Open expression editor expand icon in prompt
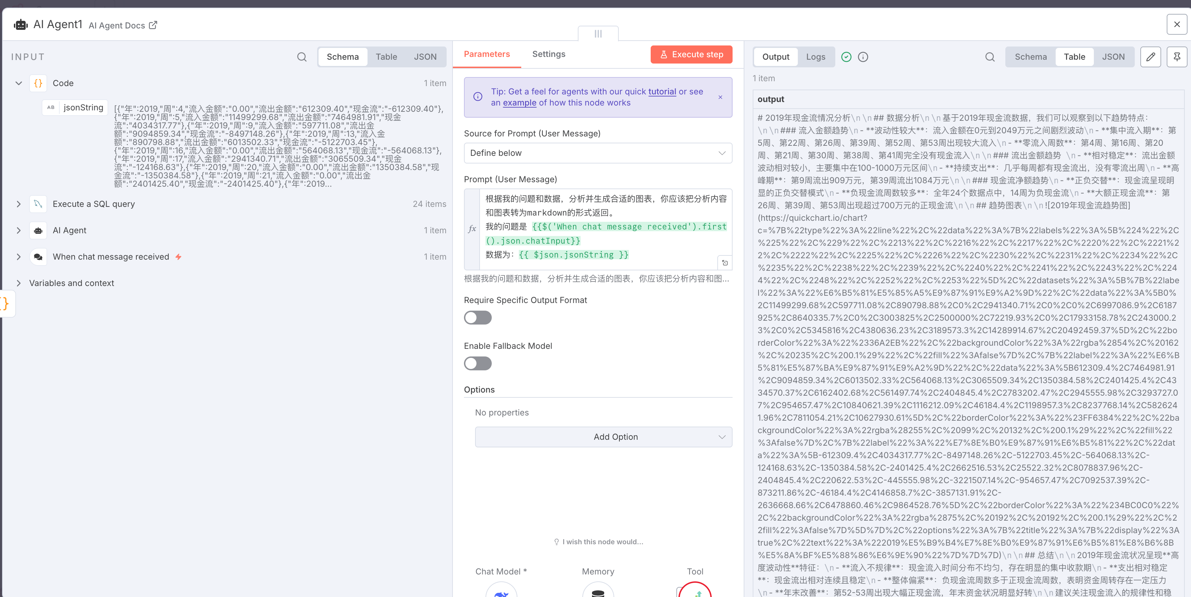Screen dimensions: 1191x597 (x=725, y=263)
